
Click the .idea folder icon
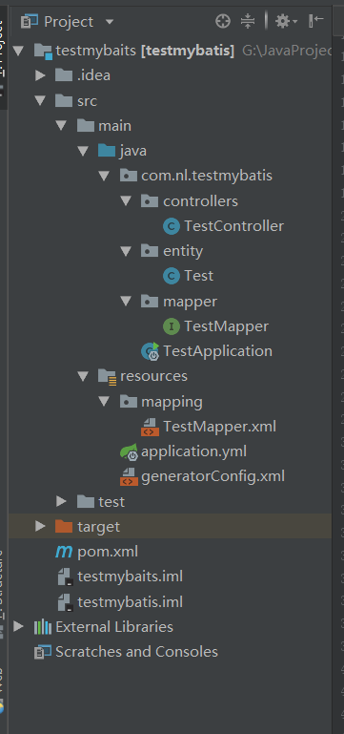click(64, 75)
